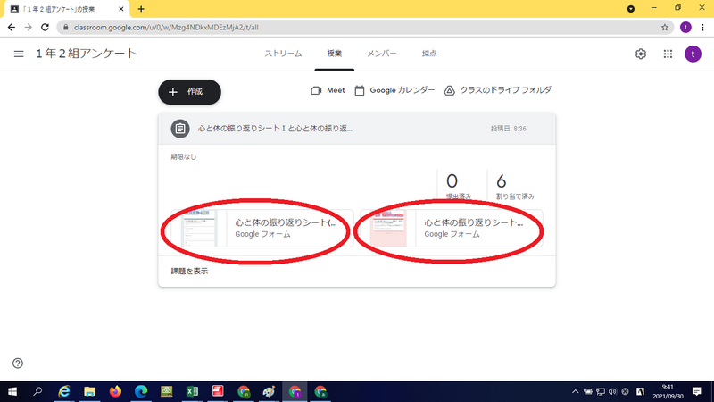Open a new browser tab

tap(141, 8)
